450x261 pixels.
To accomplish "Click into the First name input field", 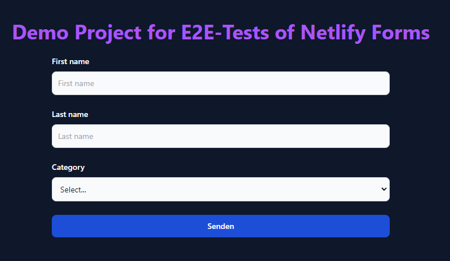I will (220, 83).
